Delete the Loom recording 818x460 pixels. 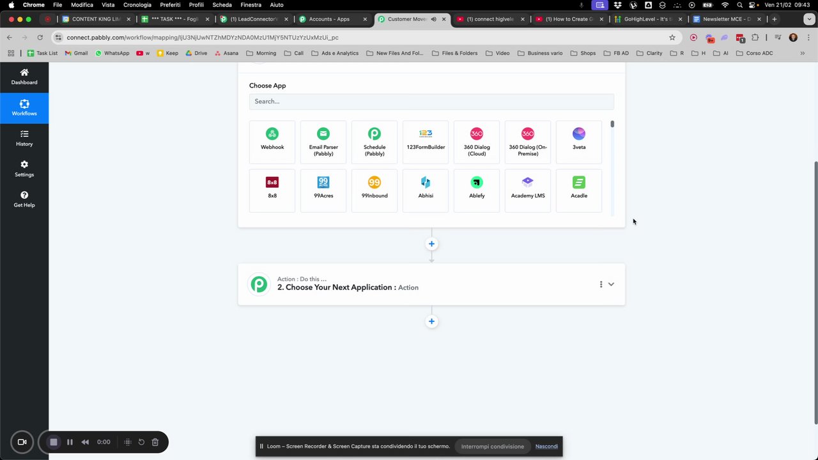click(155, 442)
